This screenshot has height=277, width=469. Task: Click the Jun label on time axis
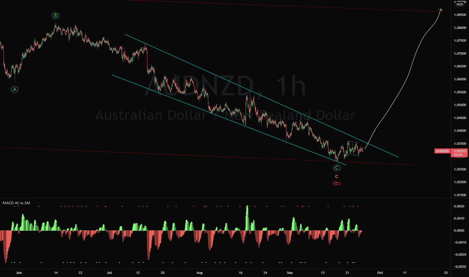point(19,273)
